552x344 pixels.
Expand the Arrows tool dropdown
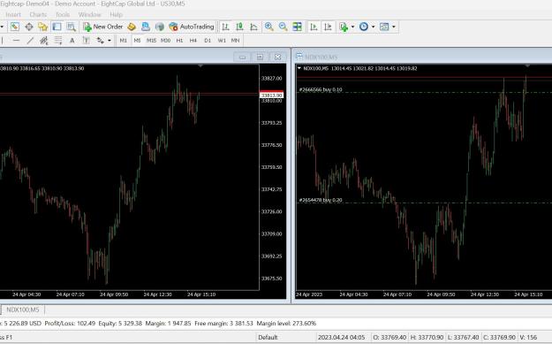(x=110, y=41)
